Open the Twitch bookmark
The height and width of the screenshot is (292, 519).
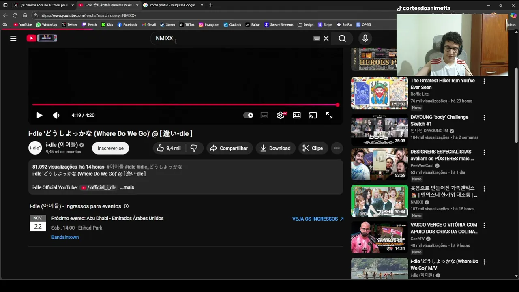click(x=89, y=25)
